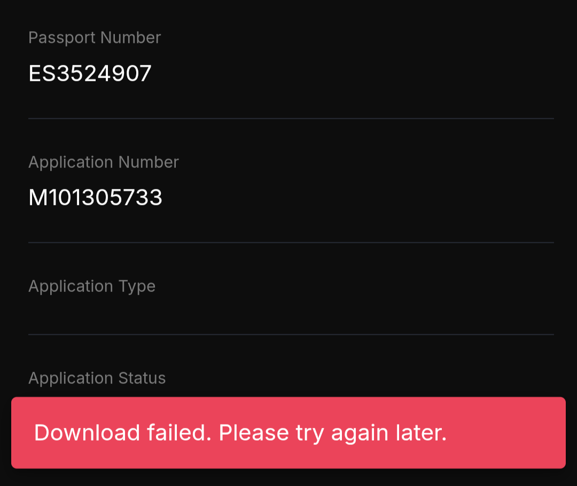Click the Application Status label
The image size is (577, 486).
[x=97, y=378]
